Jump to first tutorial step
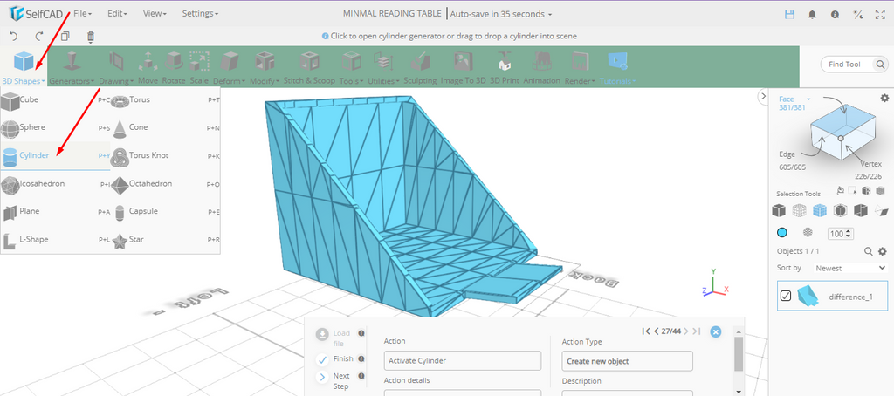This screenshot has height=396, width=894. tap(646, 331)
